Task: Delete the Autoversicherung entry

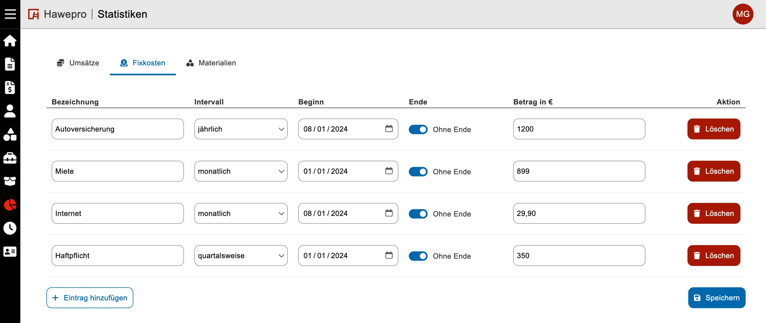Action: (714, 129)
